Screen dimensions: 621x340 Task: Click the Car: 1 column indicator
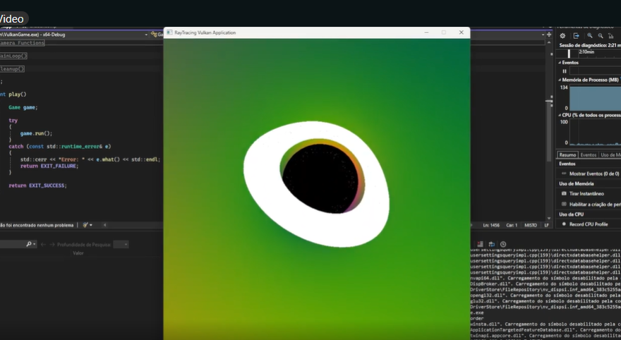point(512,225)
